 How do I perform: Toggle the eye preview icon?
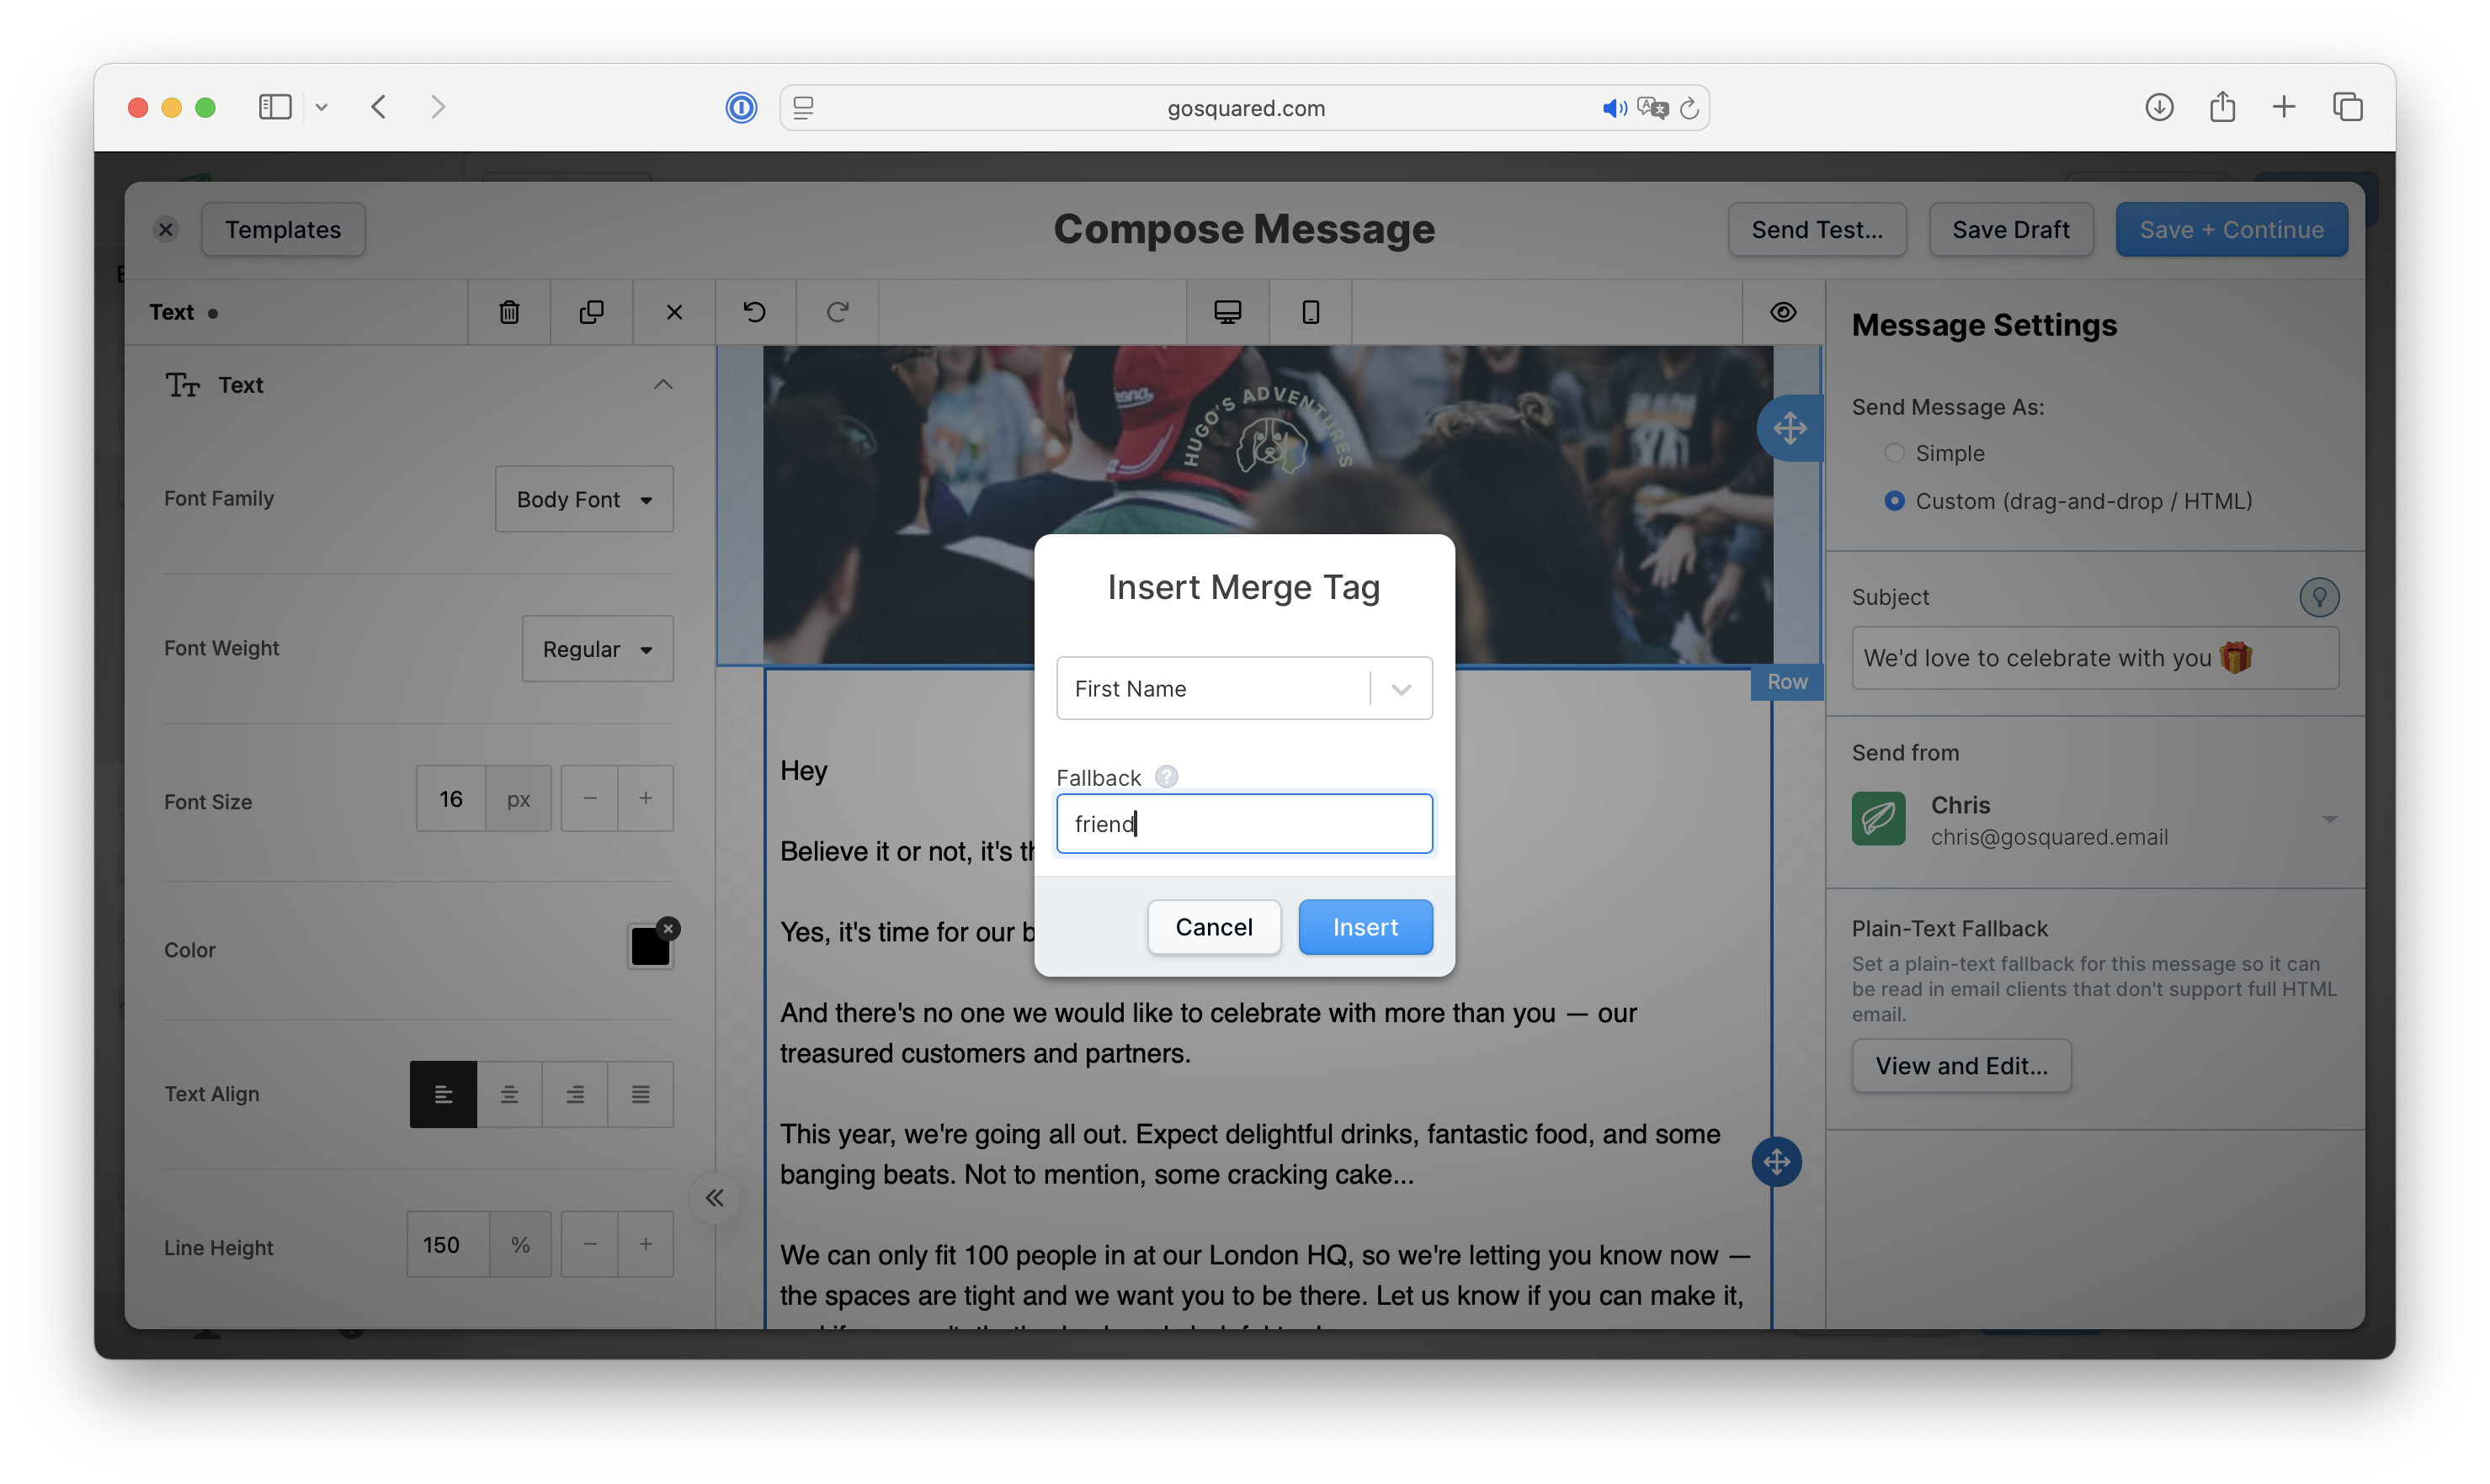[x=1783, y=312]
